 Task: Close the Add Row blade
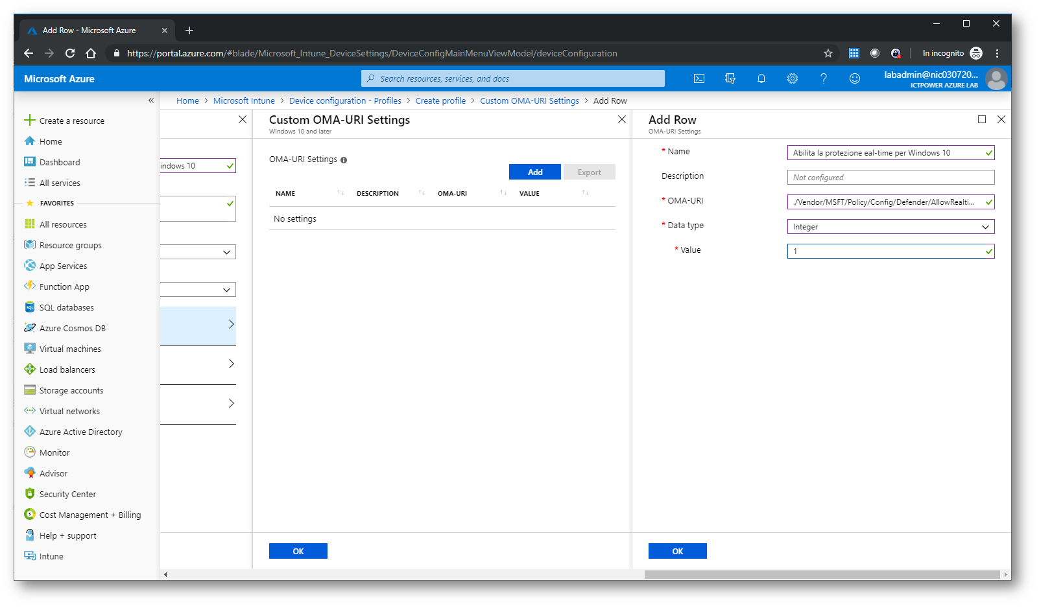[x=1001, y=119]
